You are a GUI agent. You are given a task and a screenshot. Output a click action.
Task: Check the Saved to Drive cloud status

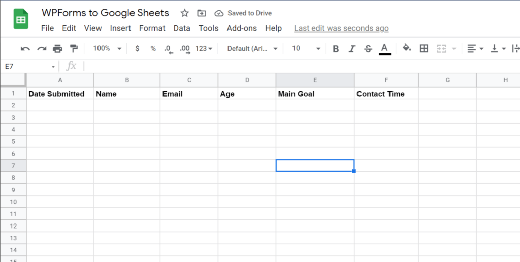coord(219,13)
